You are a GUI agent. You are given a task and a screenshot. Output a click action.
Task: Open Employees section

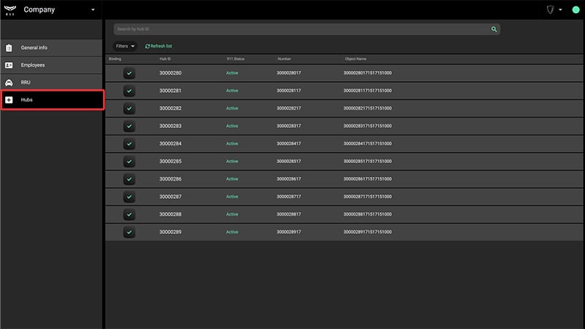[51, 65]
